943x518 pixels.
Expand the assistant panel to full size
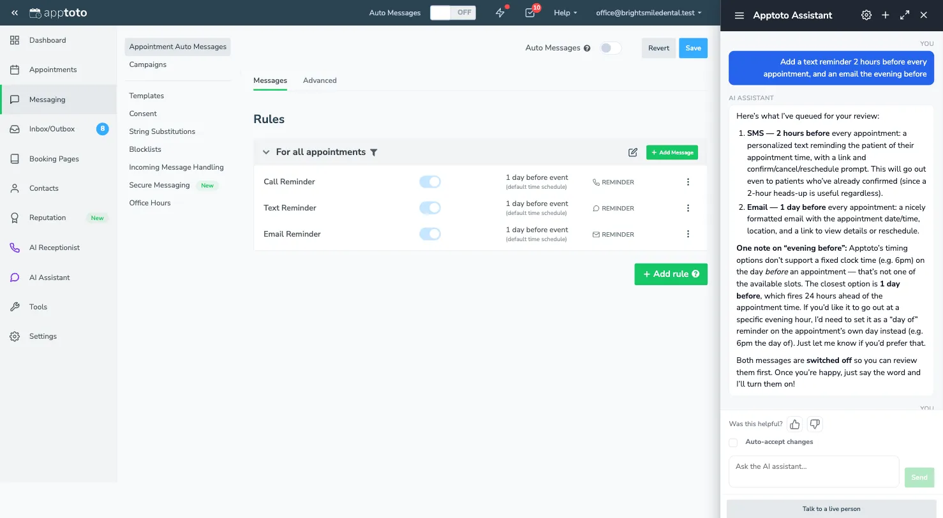tap(905, 15)
